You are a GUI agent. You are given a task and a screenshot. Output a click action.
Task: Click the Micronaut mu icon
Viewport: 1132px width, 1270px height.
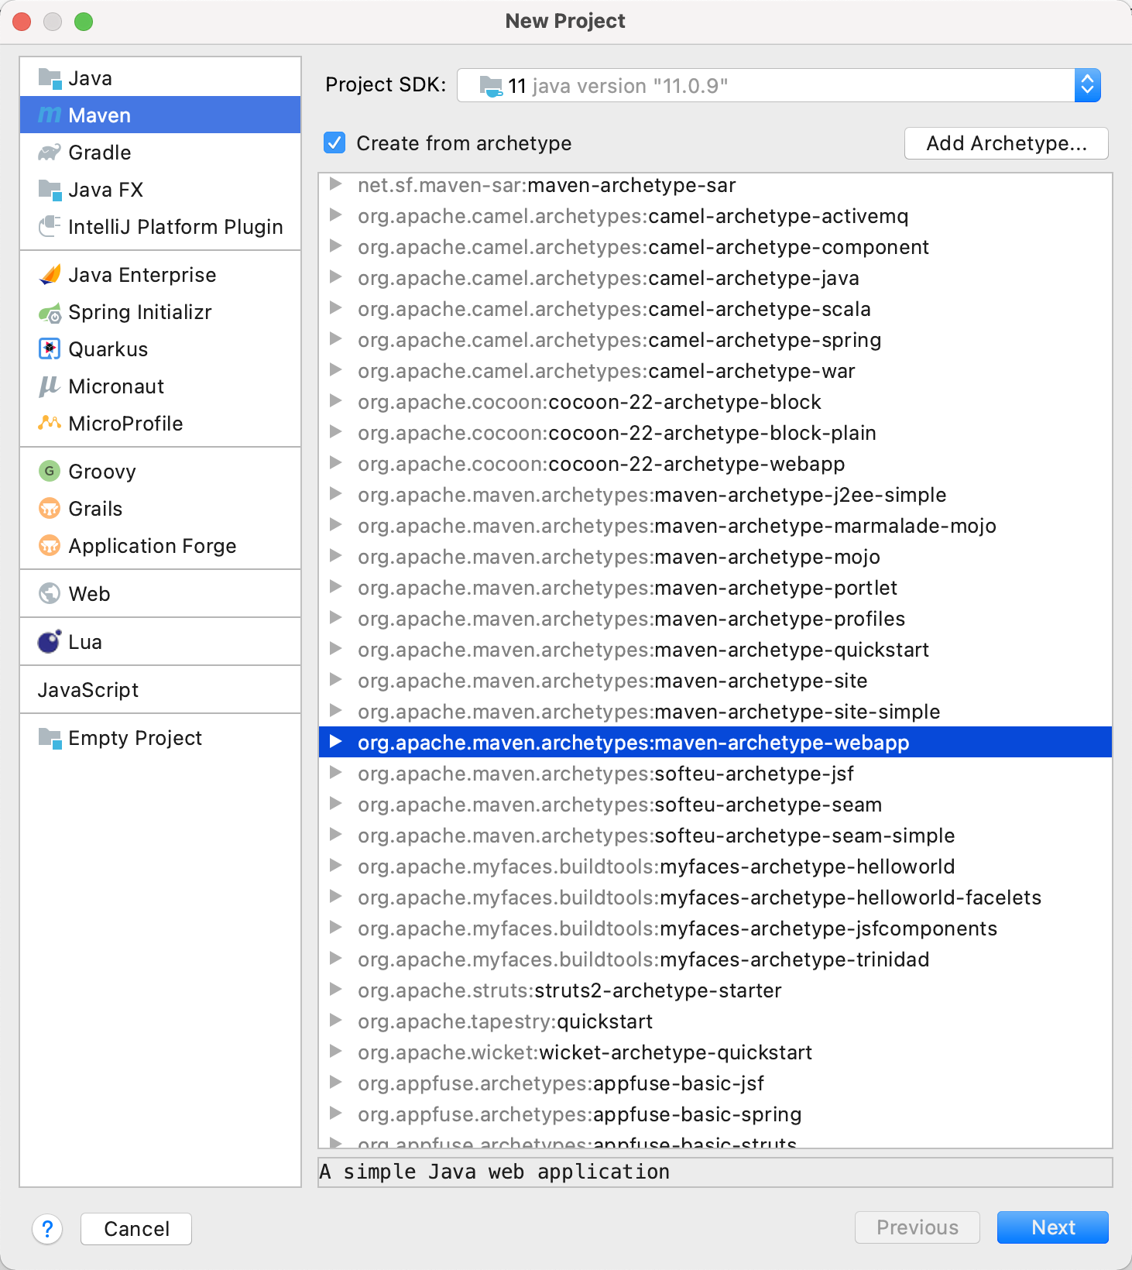(50, 386)
